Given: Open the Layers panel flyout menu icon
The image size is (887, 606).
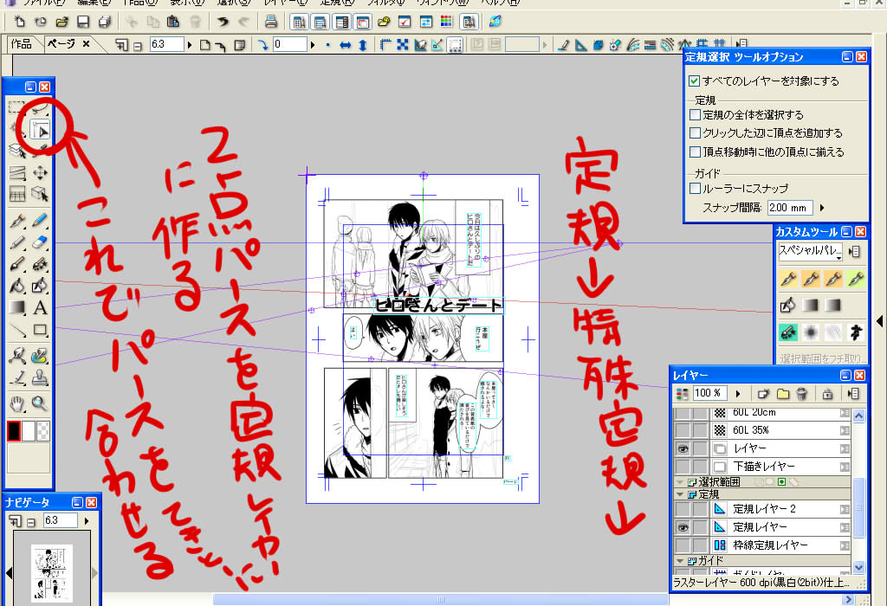Looking at the screenshot, I should click(853, 393).
